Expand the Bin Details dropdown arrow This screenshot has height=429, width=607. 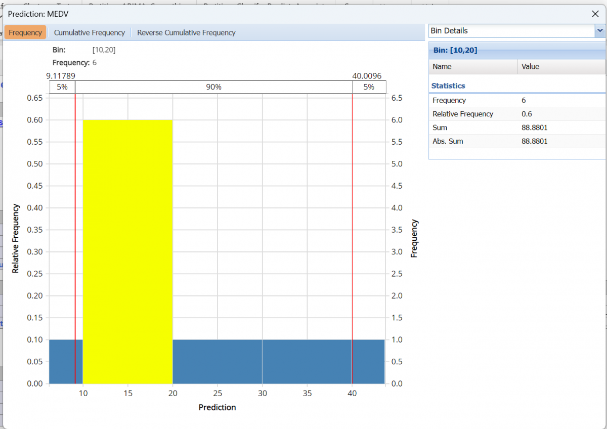(600, 31)
